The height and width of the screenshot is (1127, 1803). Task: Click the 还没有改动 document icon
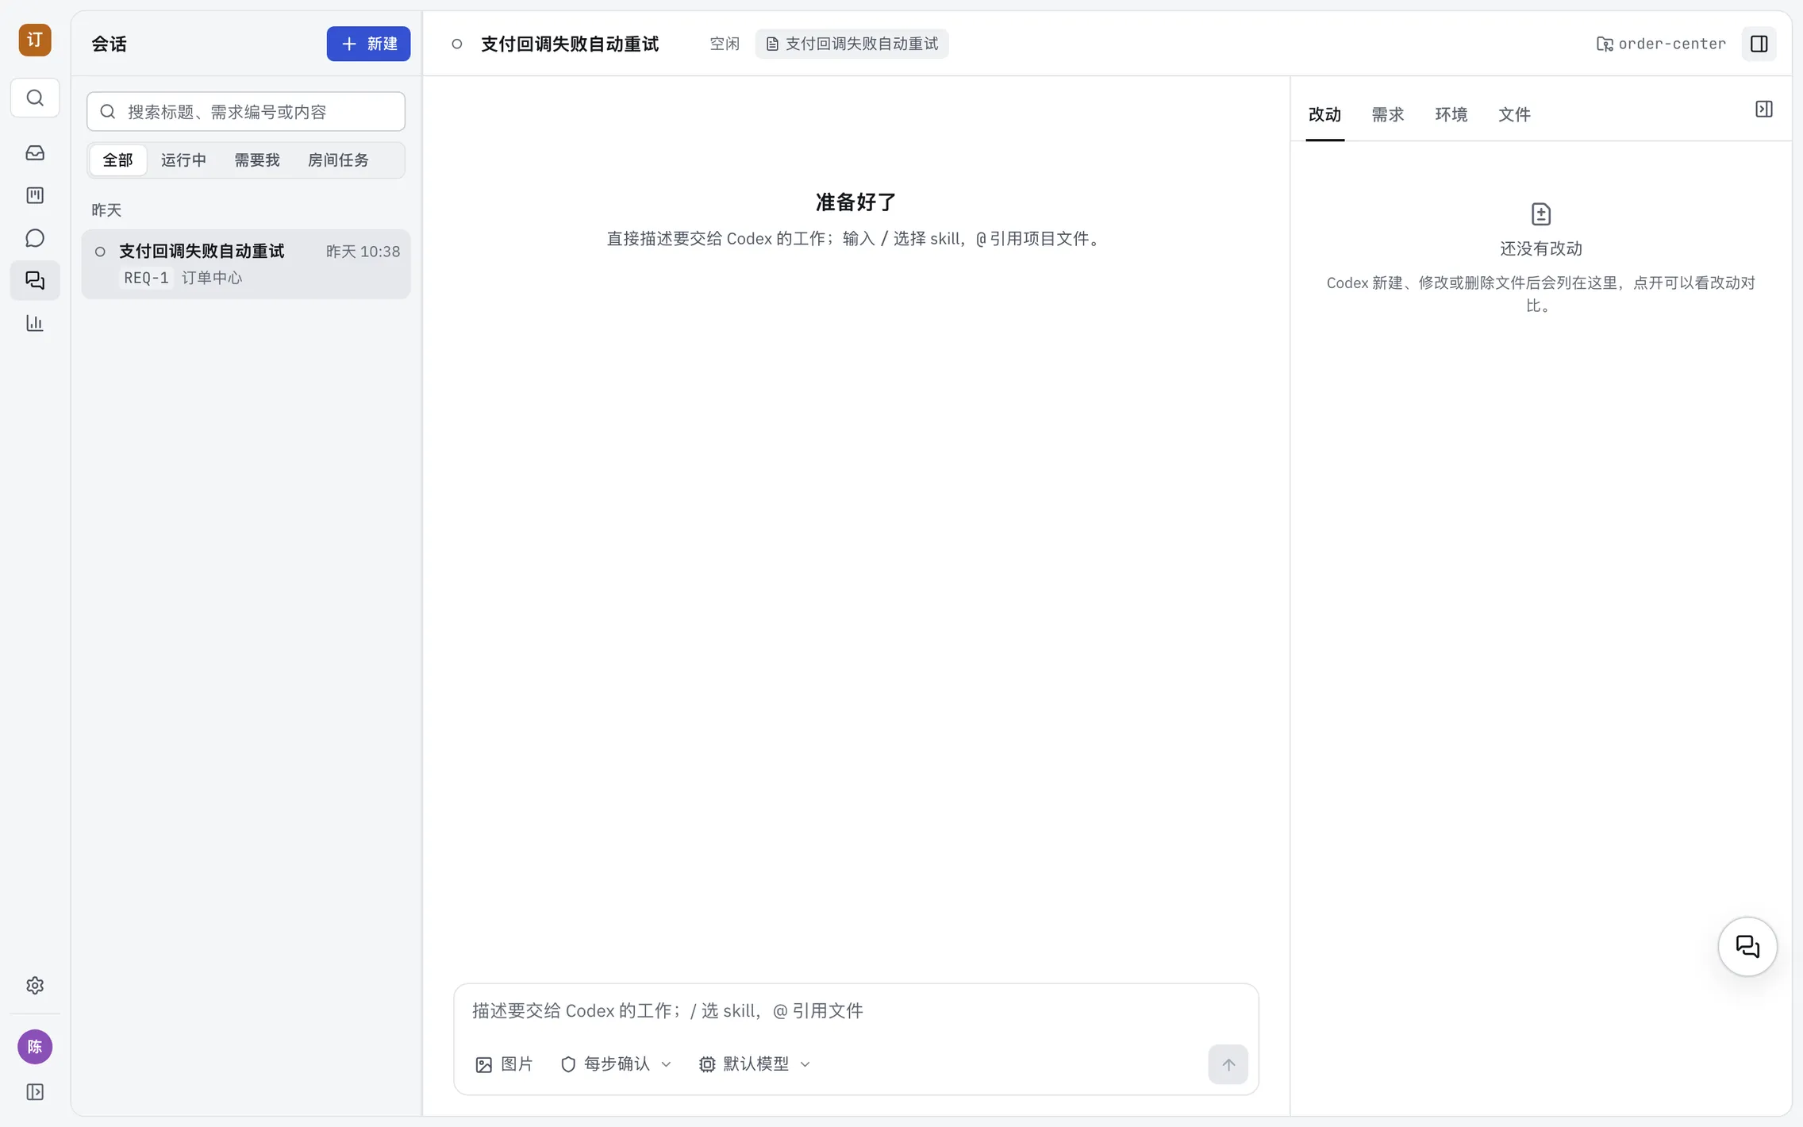tap(1540, 214)
